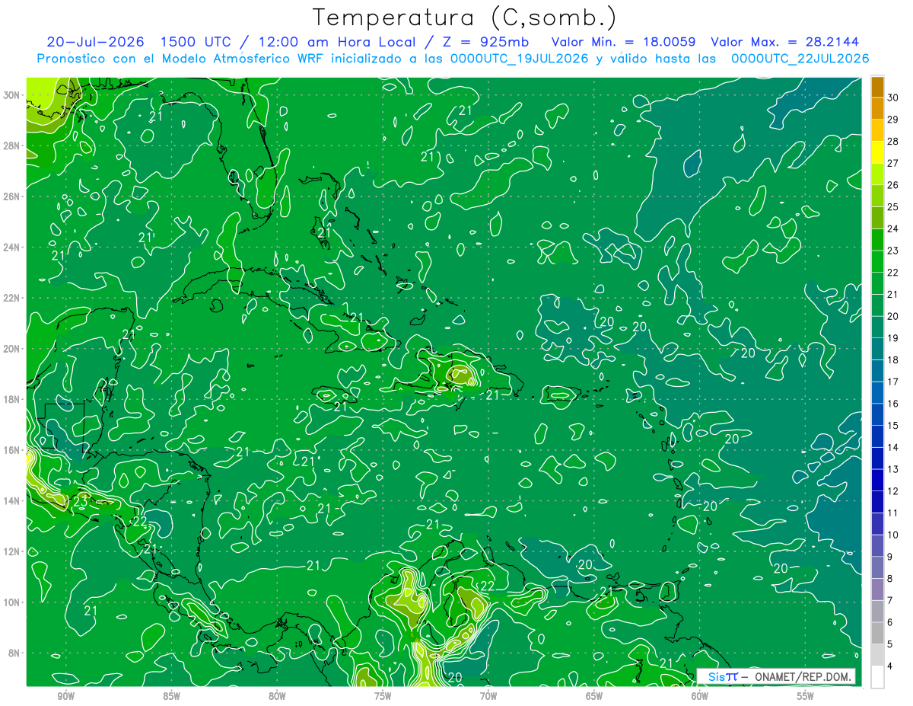Image resolution: width=913 pixels, height=706 pixels.
Task: Click the "24N" latitude axis label
Action: [11, 248]
